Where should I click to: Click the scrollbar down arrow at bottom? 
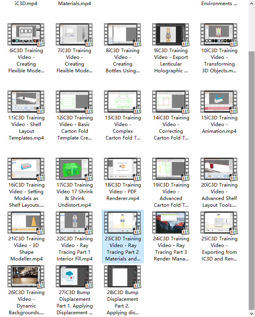[252, 313]
